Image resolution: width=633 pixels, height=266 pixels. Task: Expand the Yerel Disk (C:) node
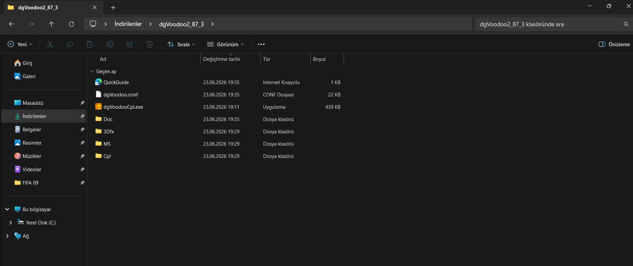11,222
